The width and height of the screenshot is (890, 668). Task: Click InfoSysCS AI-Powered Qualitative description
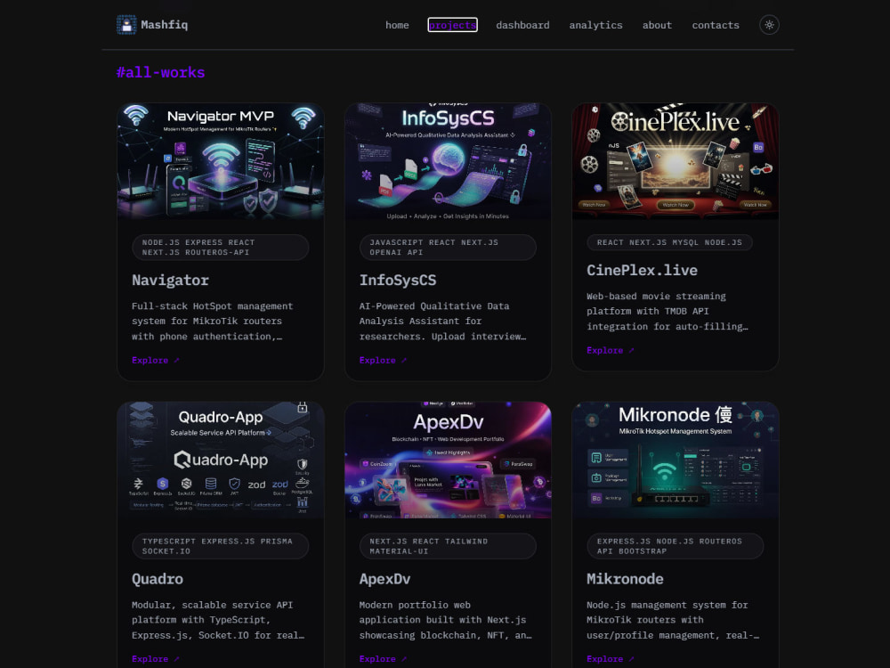(x=442, y=321)
